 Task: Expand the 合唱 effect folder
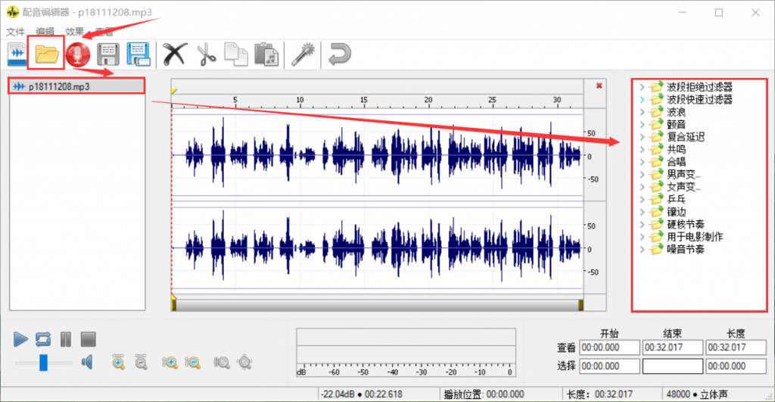click(642, 162)
